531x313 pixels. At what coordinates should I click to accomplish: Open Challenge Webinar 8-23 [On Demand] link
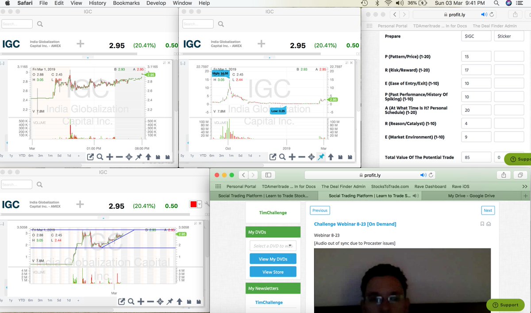point(355,224)
